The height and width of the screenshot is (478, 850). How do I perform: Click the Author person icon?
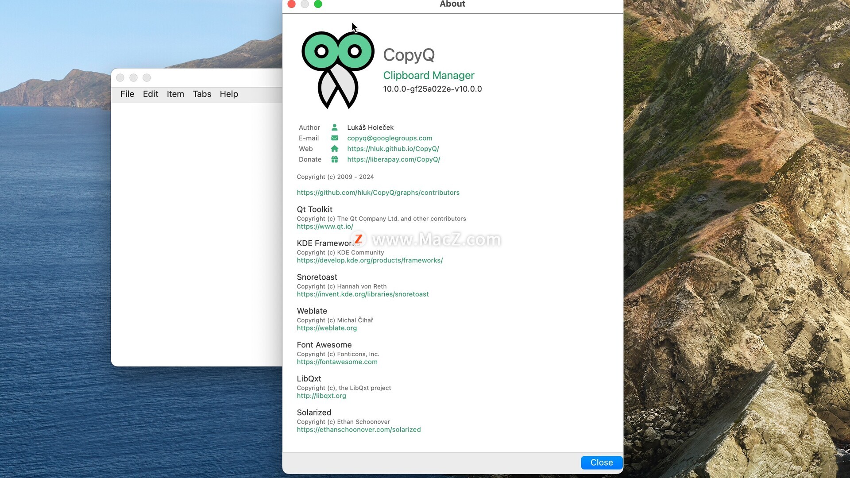click(x=335, y=127)
